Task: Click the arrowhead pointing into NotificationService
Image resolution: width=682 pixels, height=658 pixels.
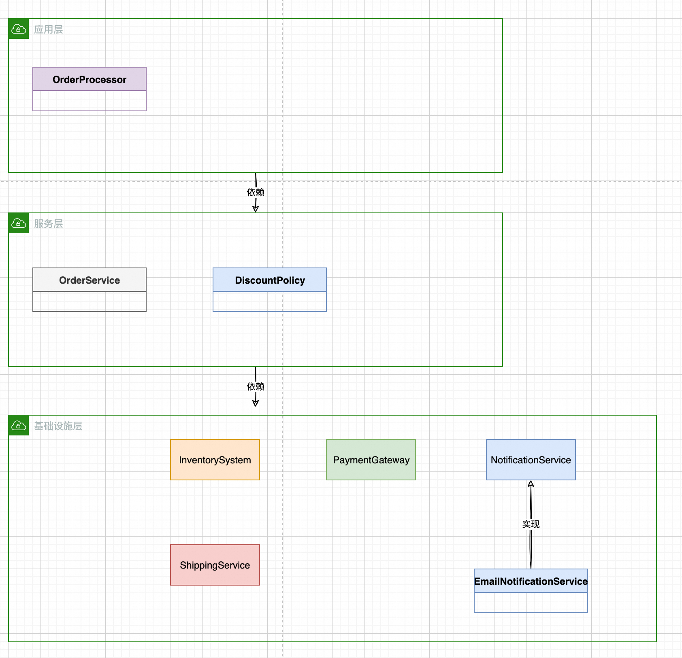Action: (531, 484)
